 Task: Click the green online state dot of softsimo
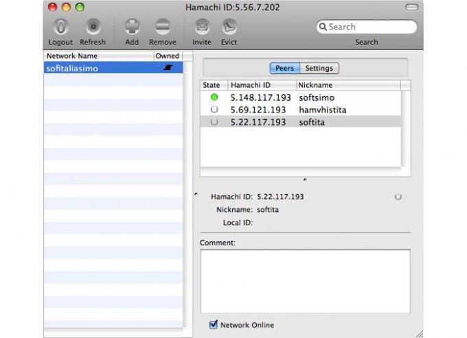tap(214, 97)
